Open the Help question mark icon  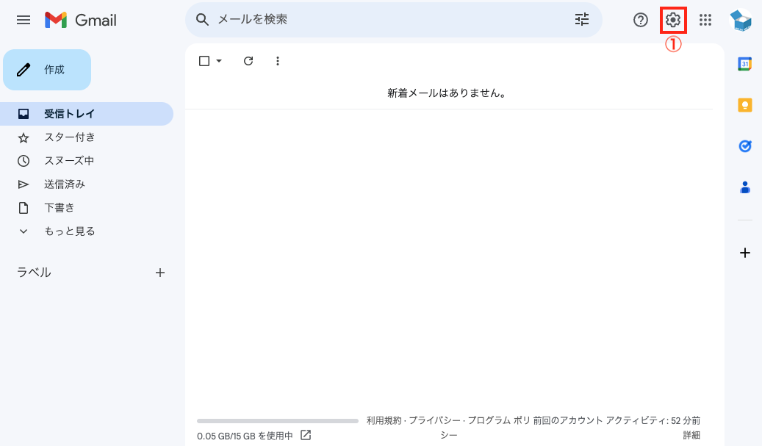coord(641,20)
